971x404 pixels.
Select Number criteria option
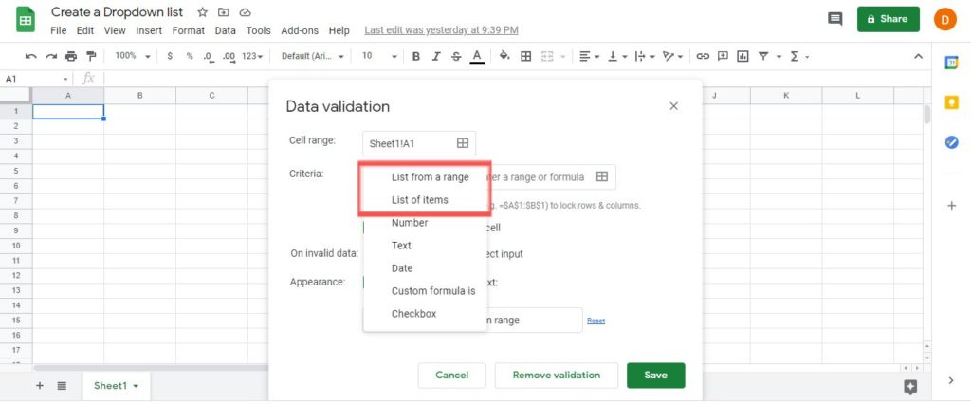[x=425, y=223]
